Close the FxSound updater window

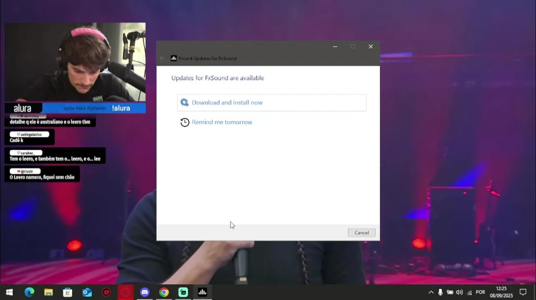pos(370,47)
